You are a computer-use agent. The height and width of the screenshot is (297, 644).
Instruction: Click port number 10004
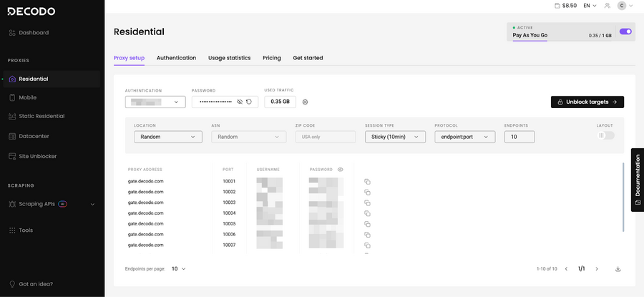(x=229, y=213)
